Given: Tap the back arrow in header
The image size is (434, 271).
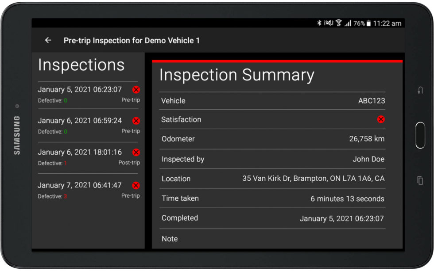Looking at the screenshot, I should click(x=48, y=40).
